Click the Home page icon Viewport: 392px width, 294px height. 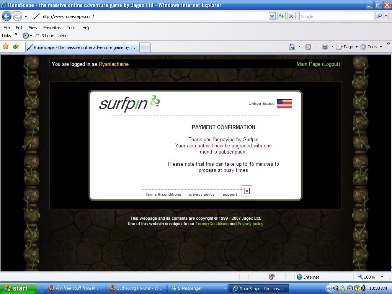[292, 46]
